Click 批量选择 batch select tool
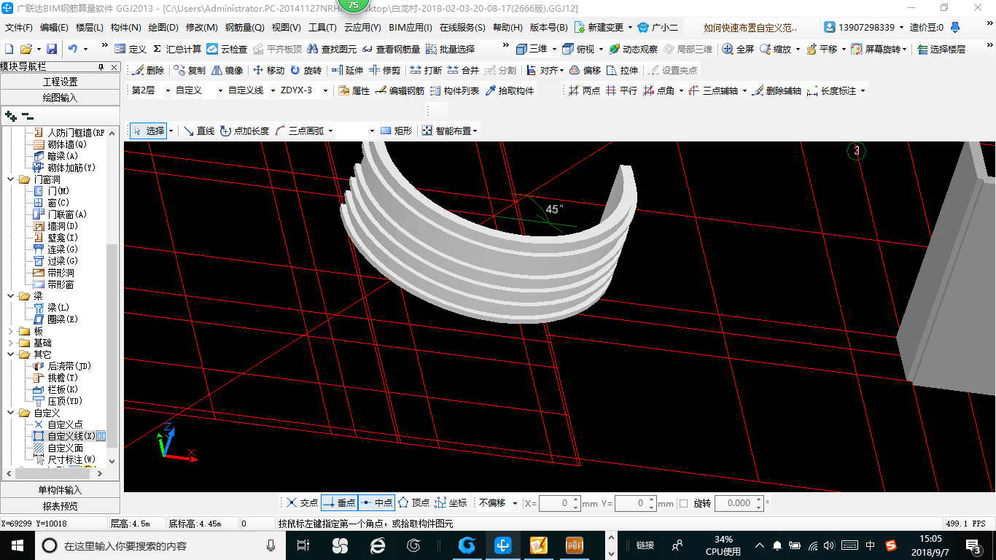 [x=450, y=49]
